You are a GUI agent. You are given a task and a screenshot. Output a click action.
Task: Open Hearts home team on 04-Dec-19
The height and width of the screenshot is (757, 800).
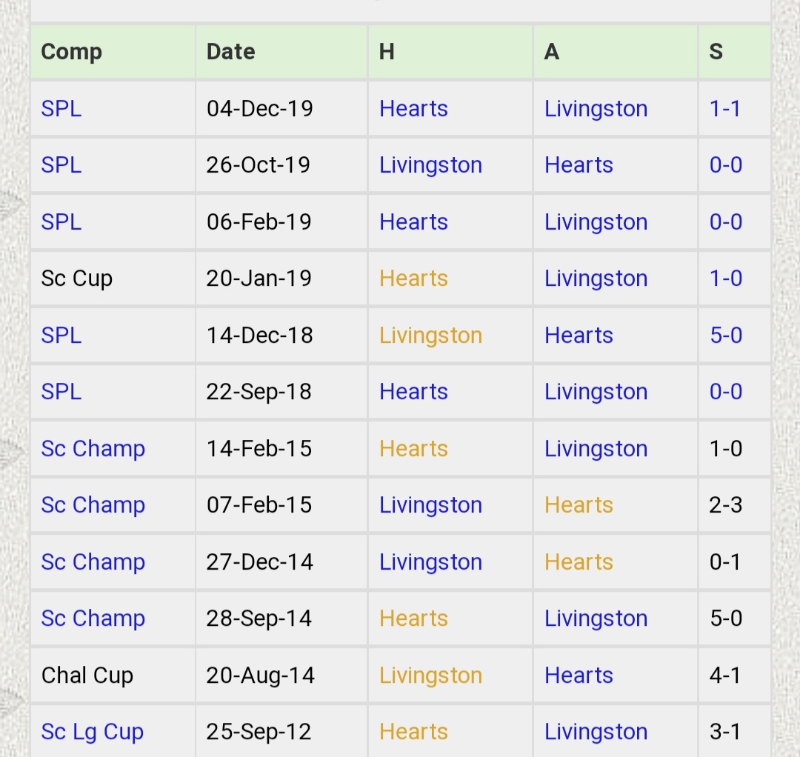pyautogui.click(x=413, y=109)
